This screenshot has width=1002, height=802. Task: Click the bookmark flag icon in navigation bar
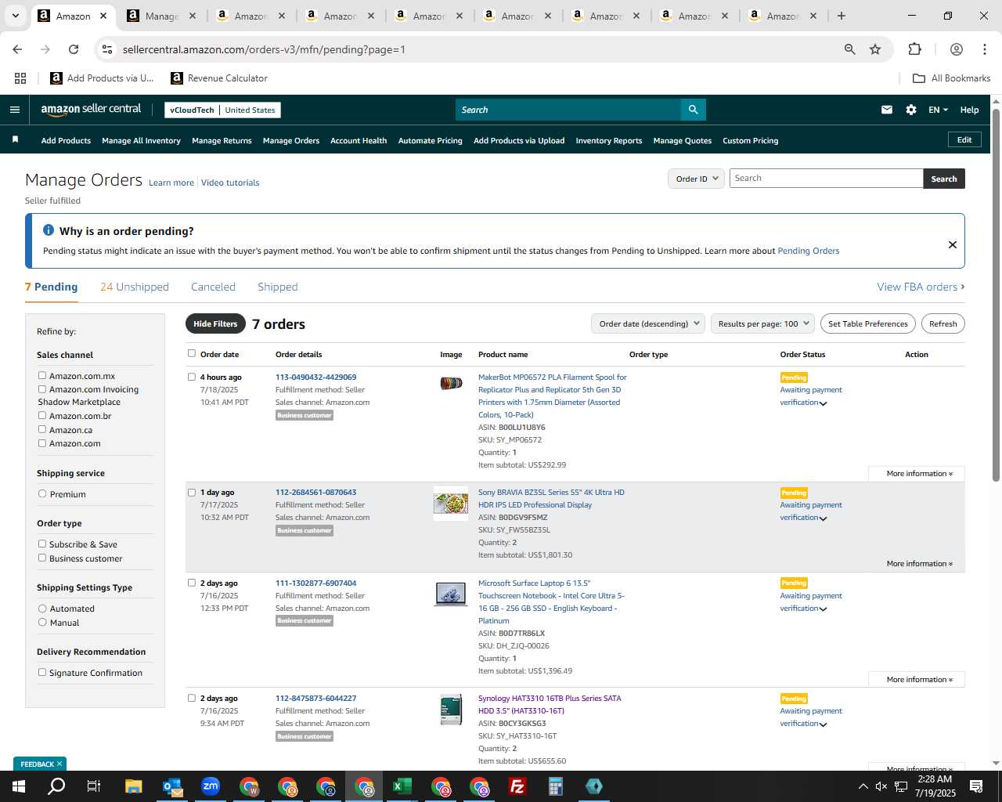(x=15, y=139)
